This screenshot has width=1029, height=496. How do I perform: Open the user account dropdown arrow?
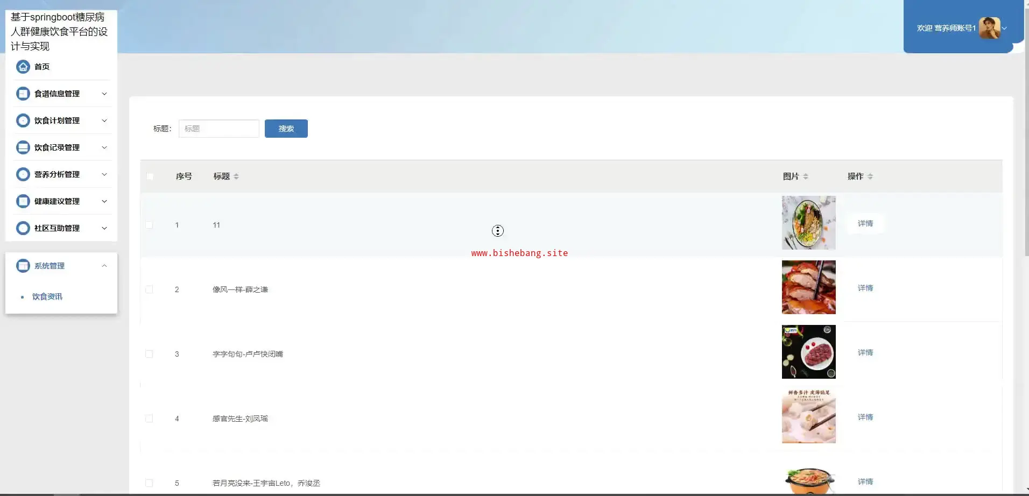click(x=1004, y=28)
